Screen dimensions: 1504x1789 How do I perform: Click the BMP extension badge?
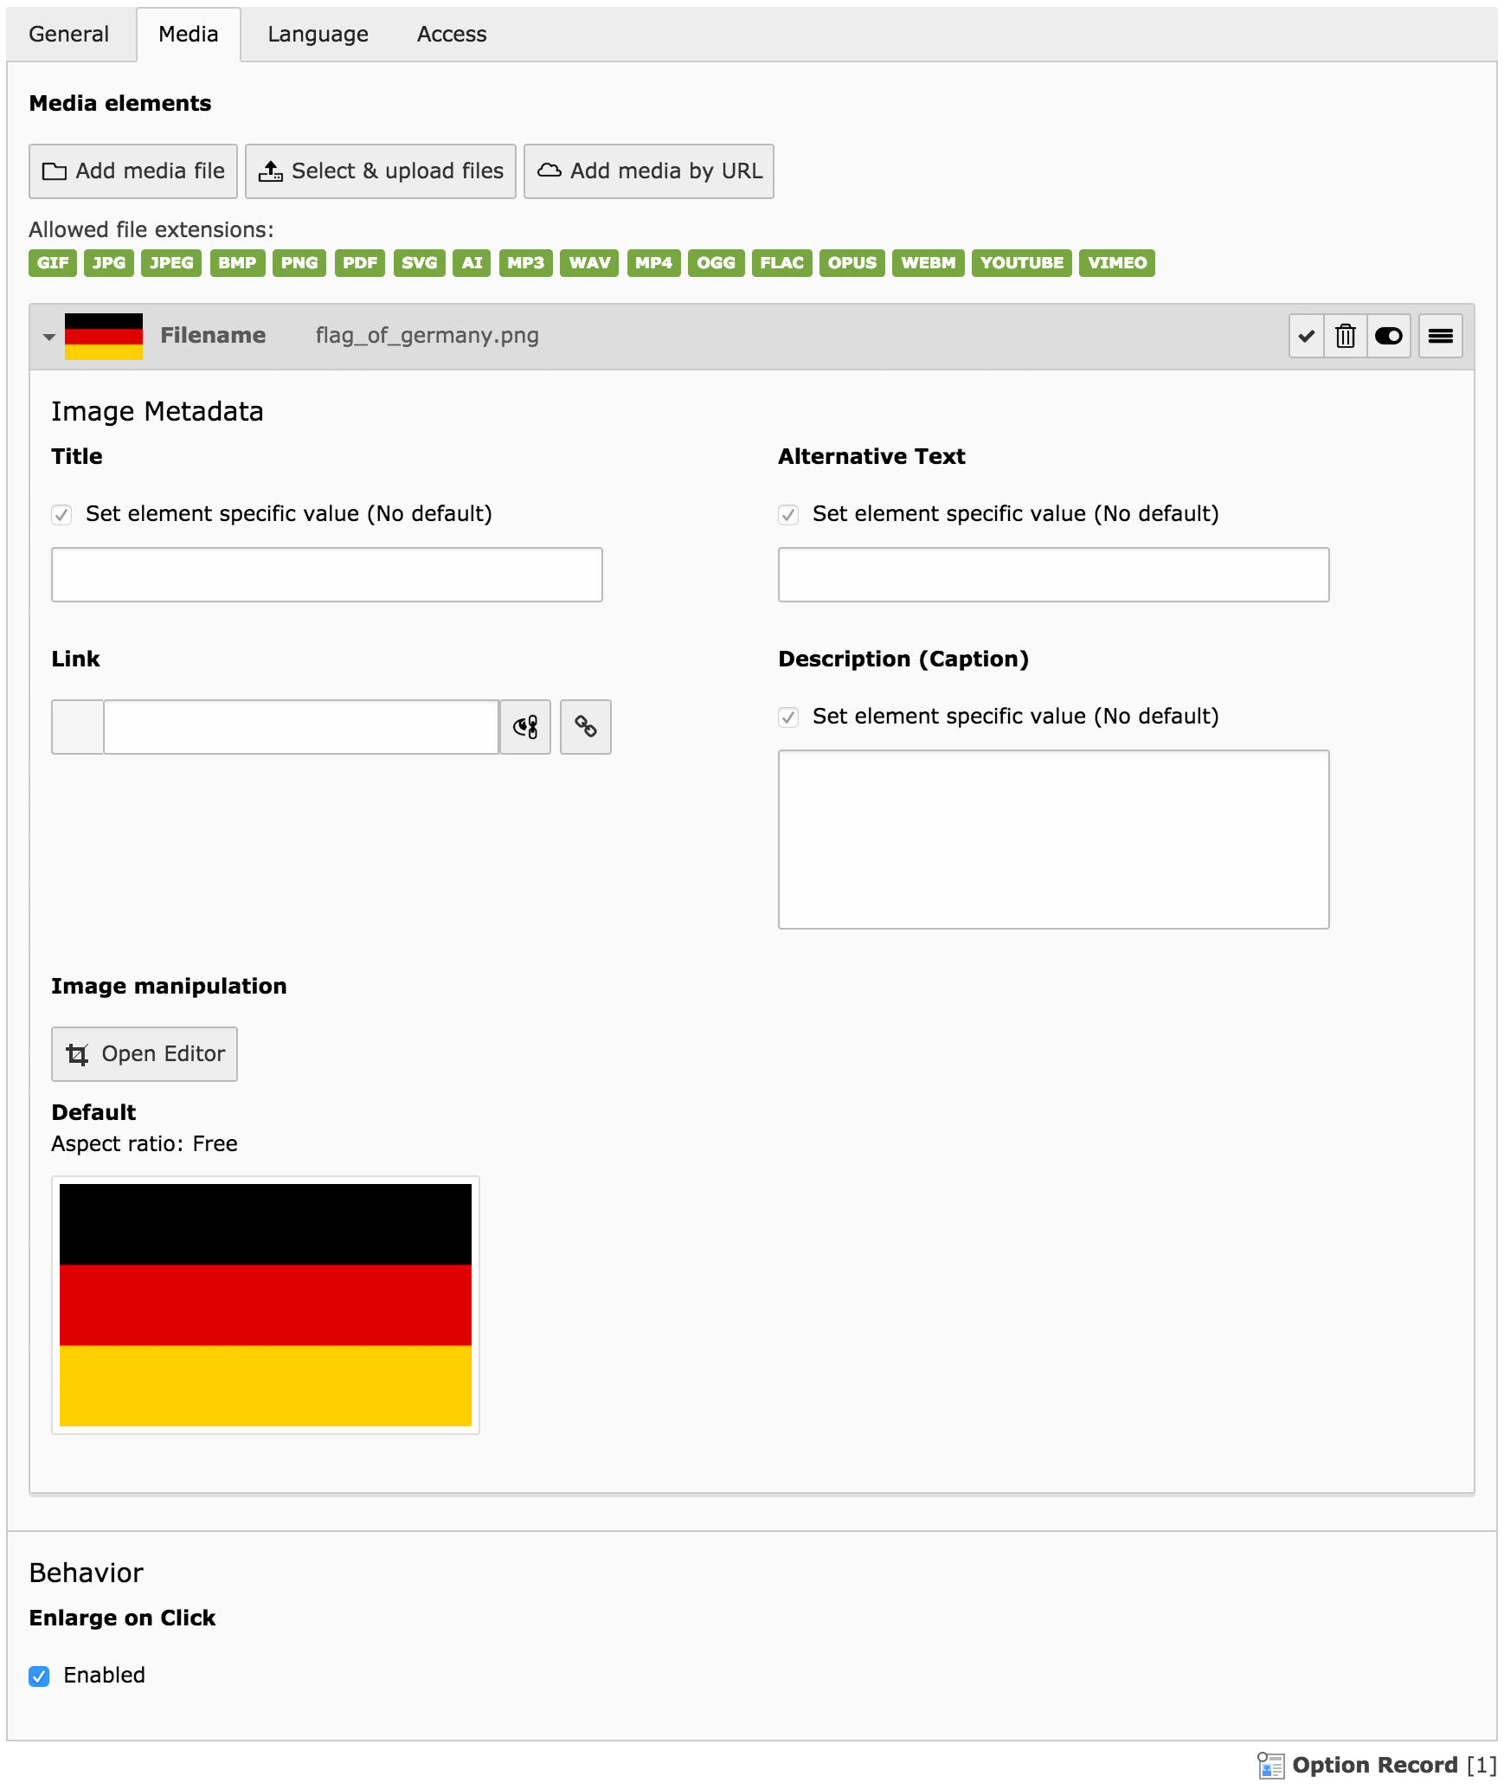tap(237, 263)
